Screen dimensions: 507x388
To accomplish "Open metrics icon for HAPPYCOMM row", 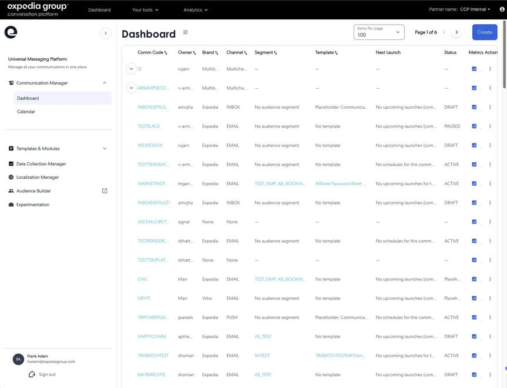I will click(474, 336).
